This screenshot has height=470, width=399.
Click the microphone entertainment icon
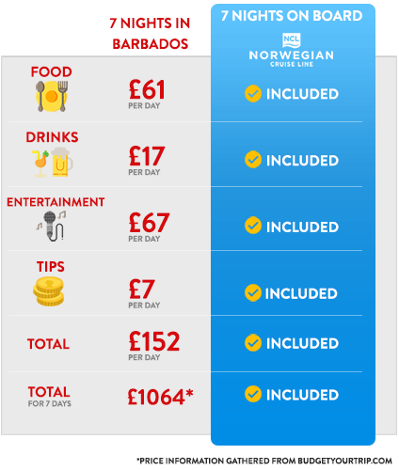click(x=52, y=226)
